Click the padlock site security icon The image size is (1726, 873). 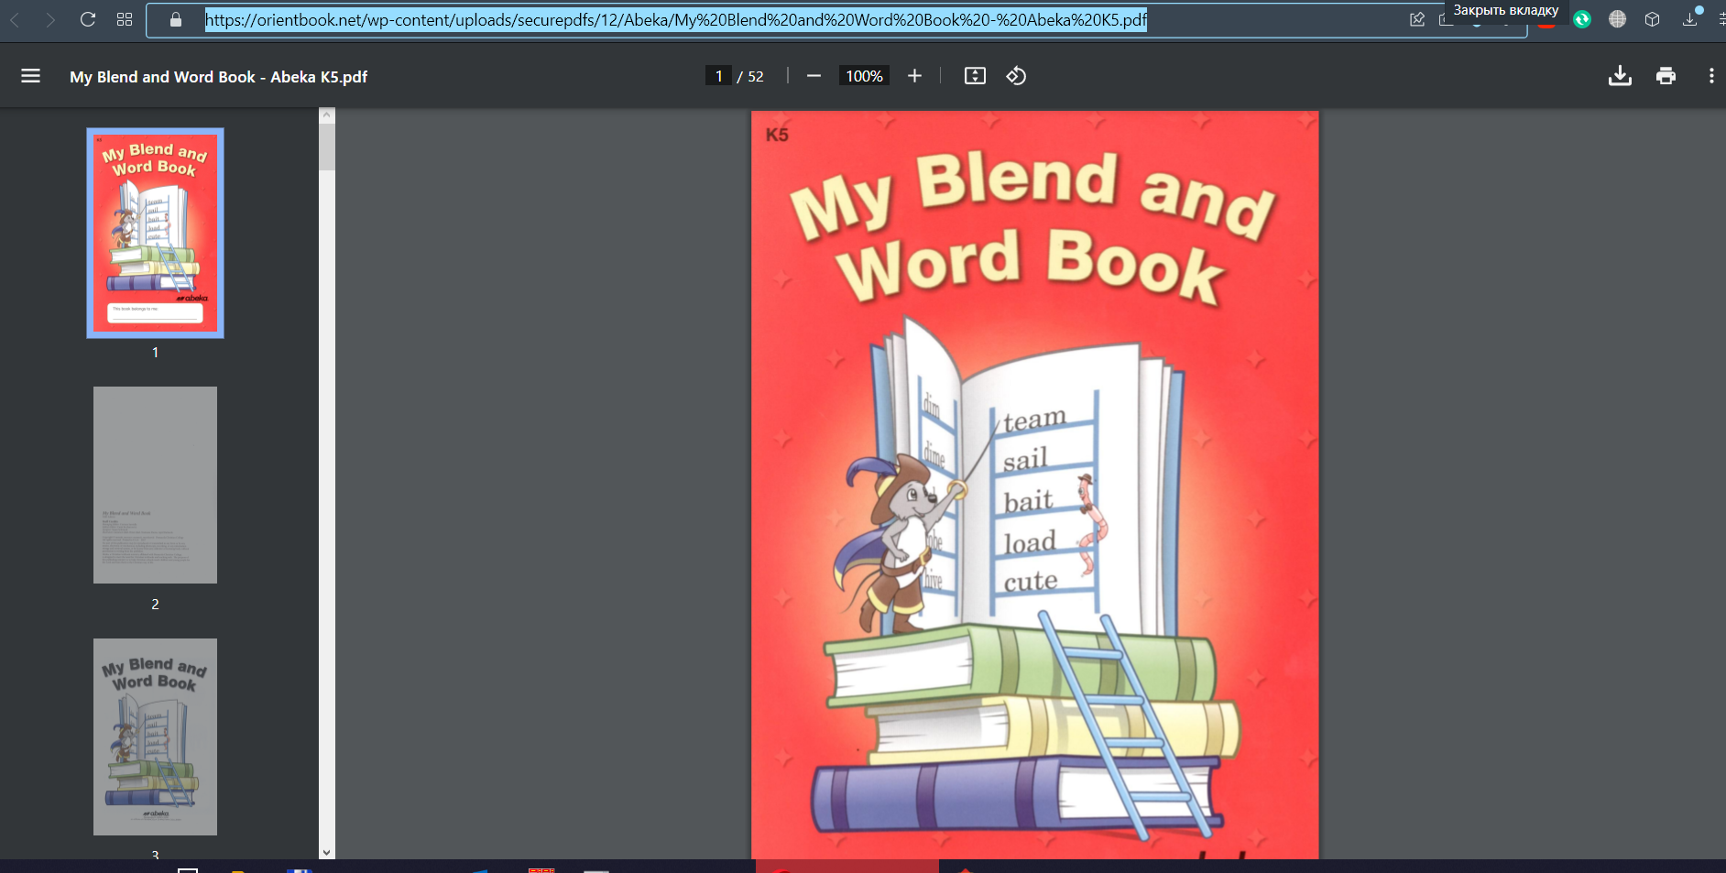point(176,19)
